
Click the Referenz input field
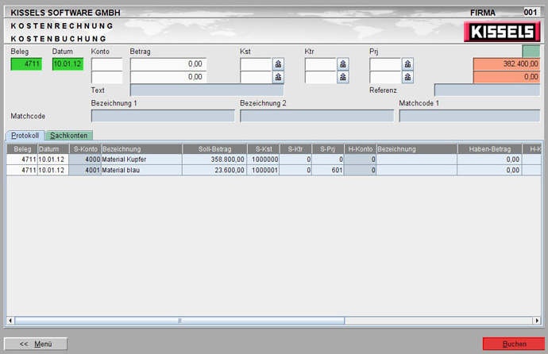coord(487,90)
